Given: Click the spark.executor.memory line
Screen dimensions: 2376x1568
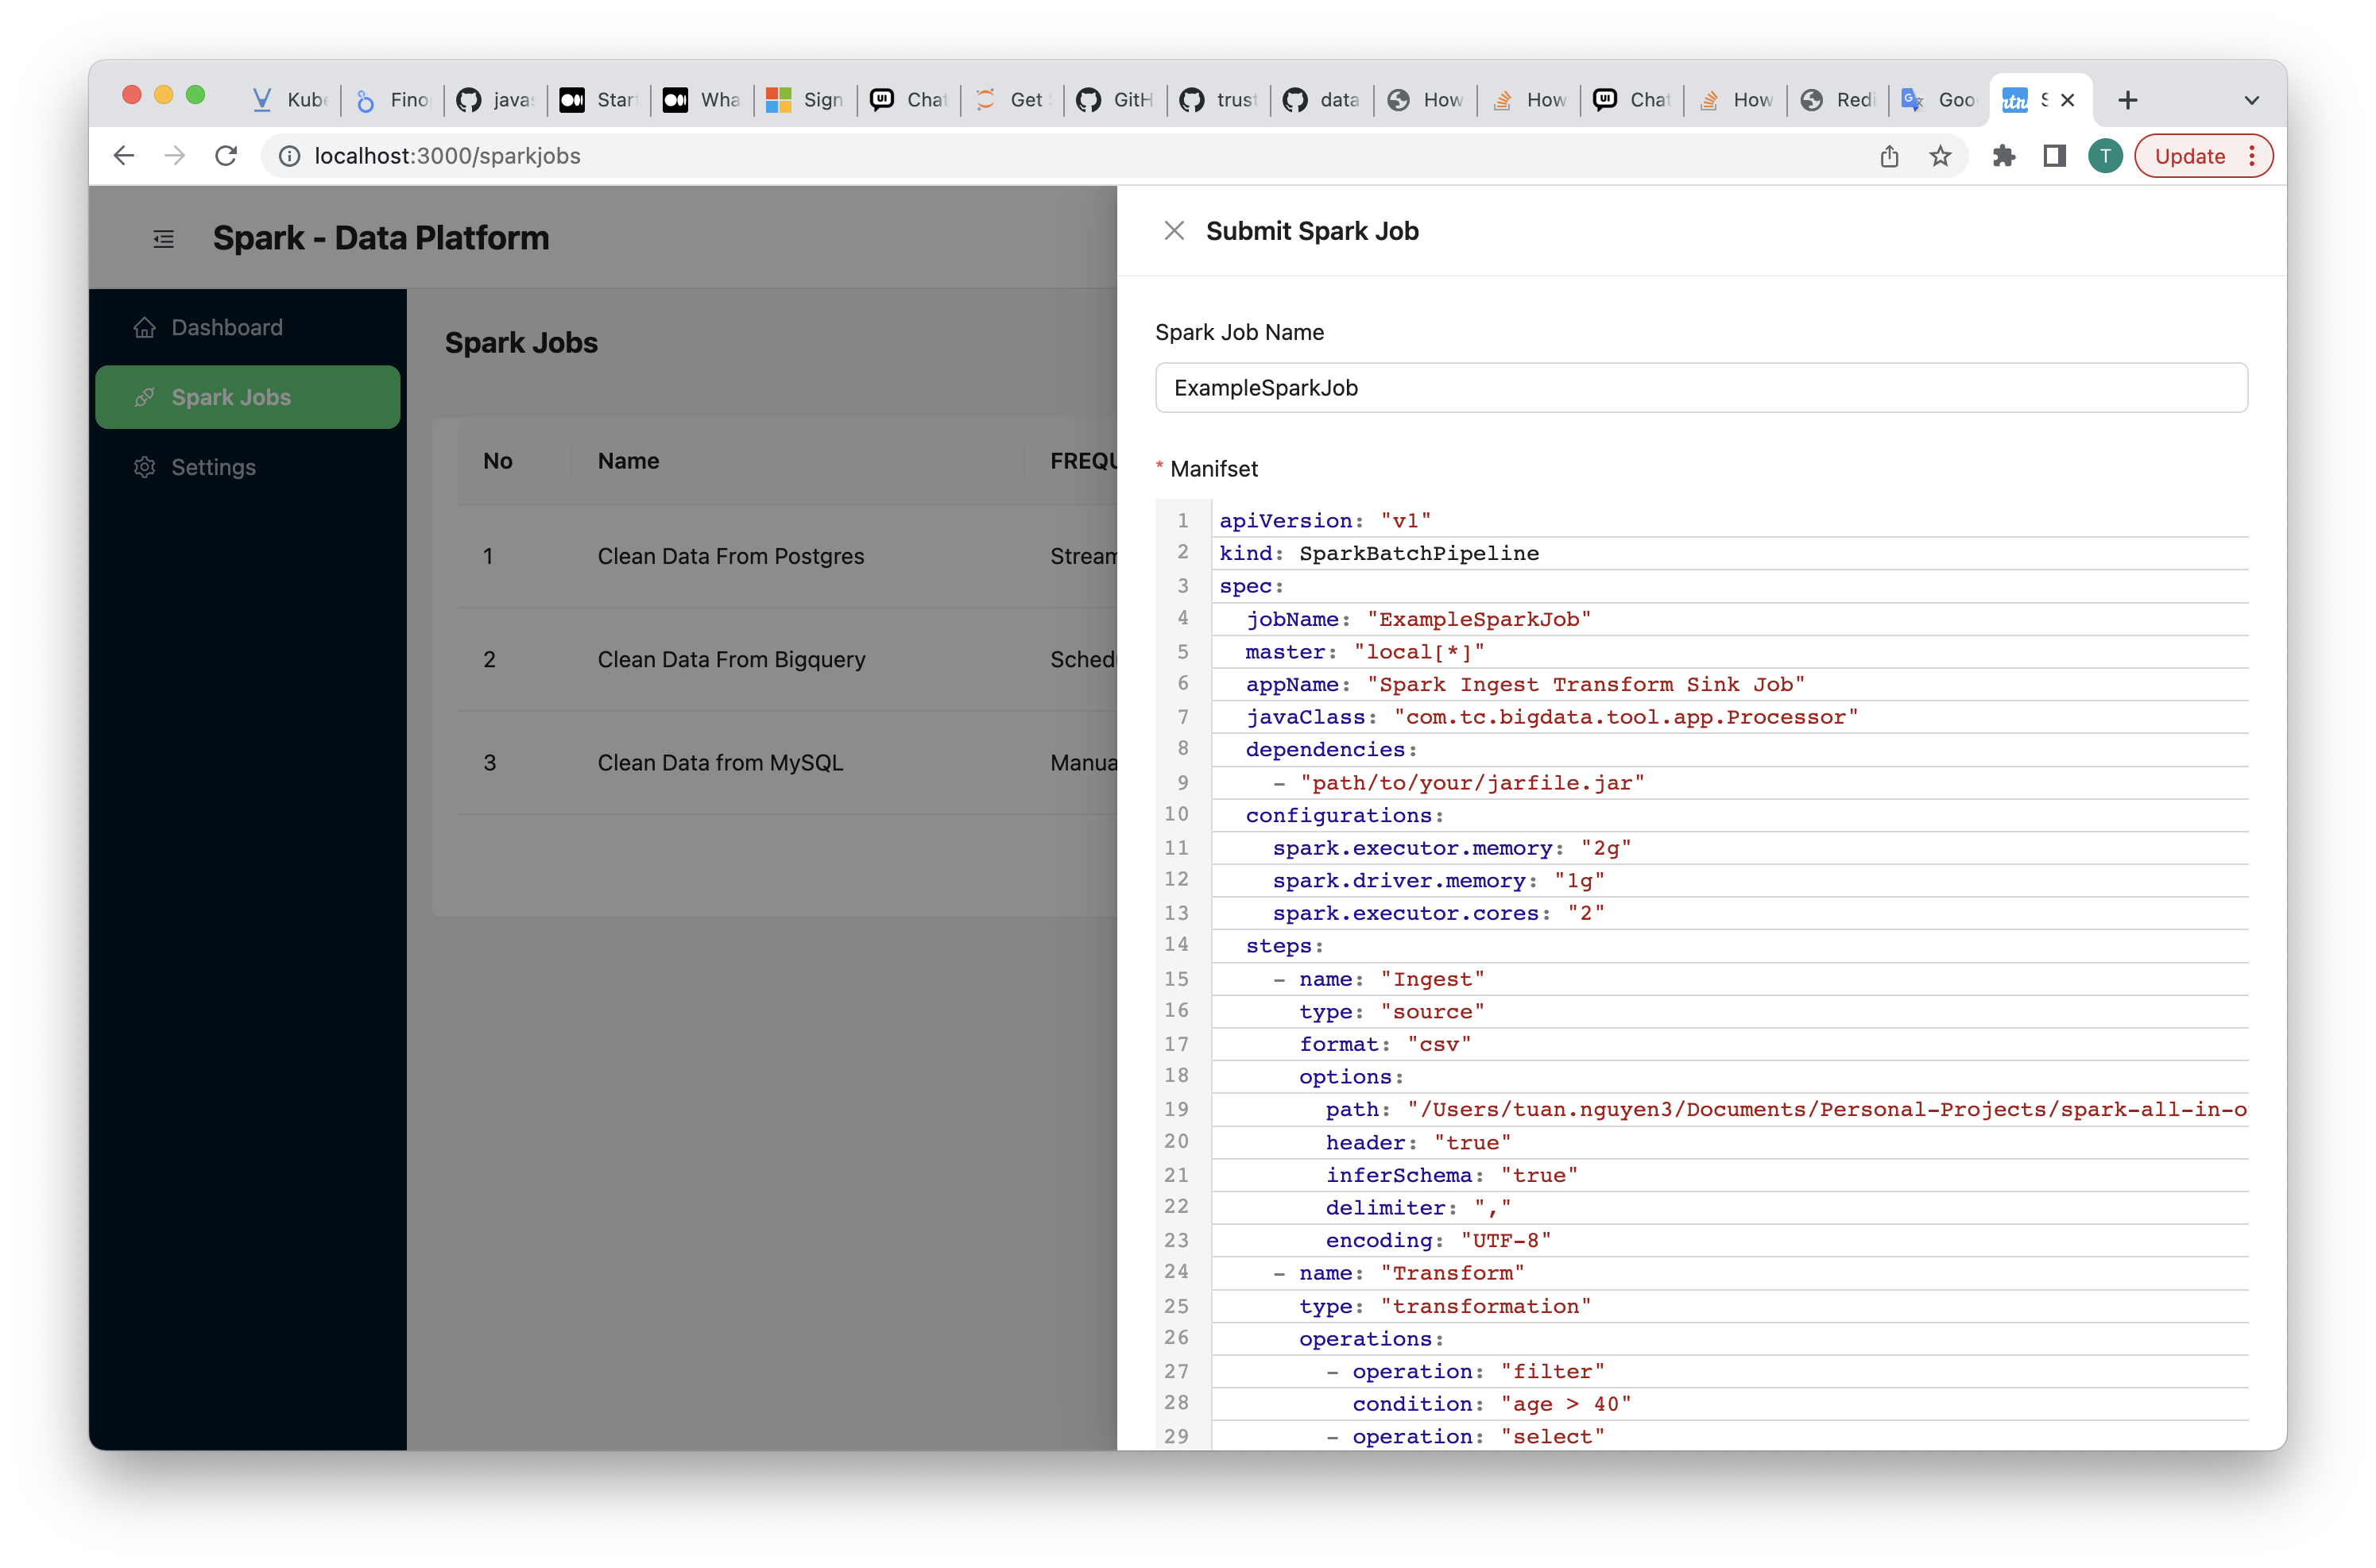Looking at the screenshot, I should coord(1730,848).
